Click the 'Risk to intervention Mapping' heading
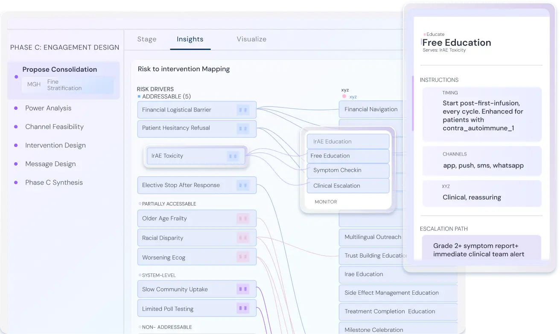This screenshot has width=560, height=334. click(184, 69)
